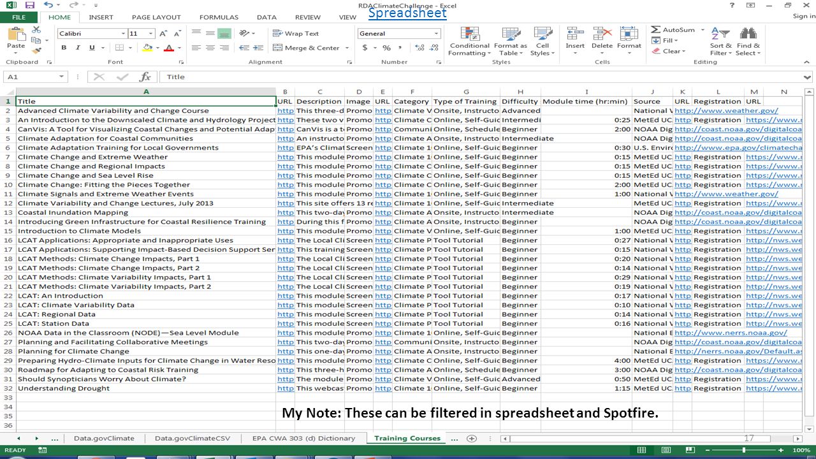The height and width of the screenshot is (459, 816).
Task: Add a new sheet with the plus button
Action: point(472,439)
